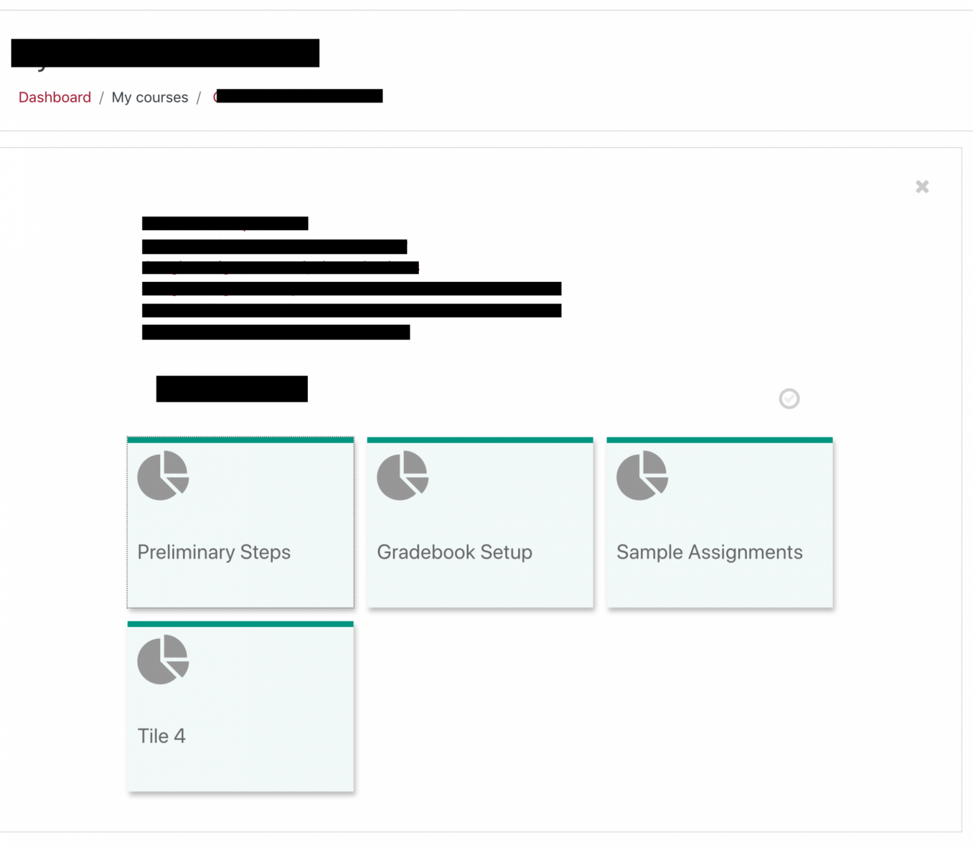The height and width of the screenshot is (847, 973).
Task: Open the Dashboard breadcrumb link
Action: tap(54, 97)
